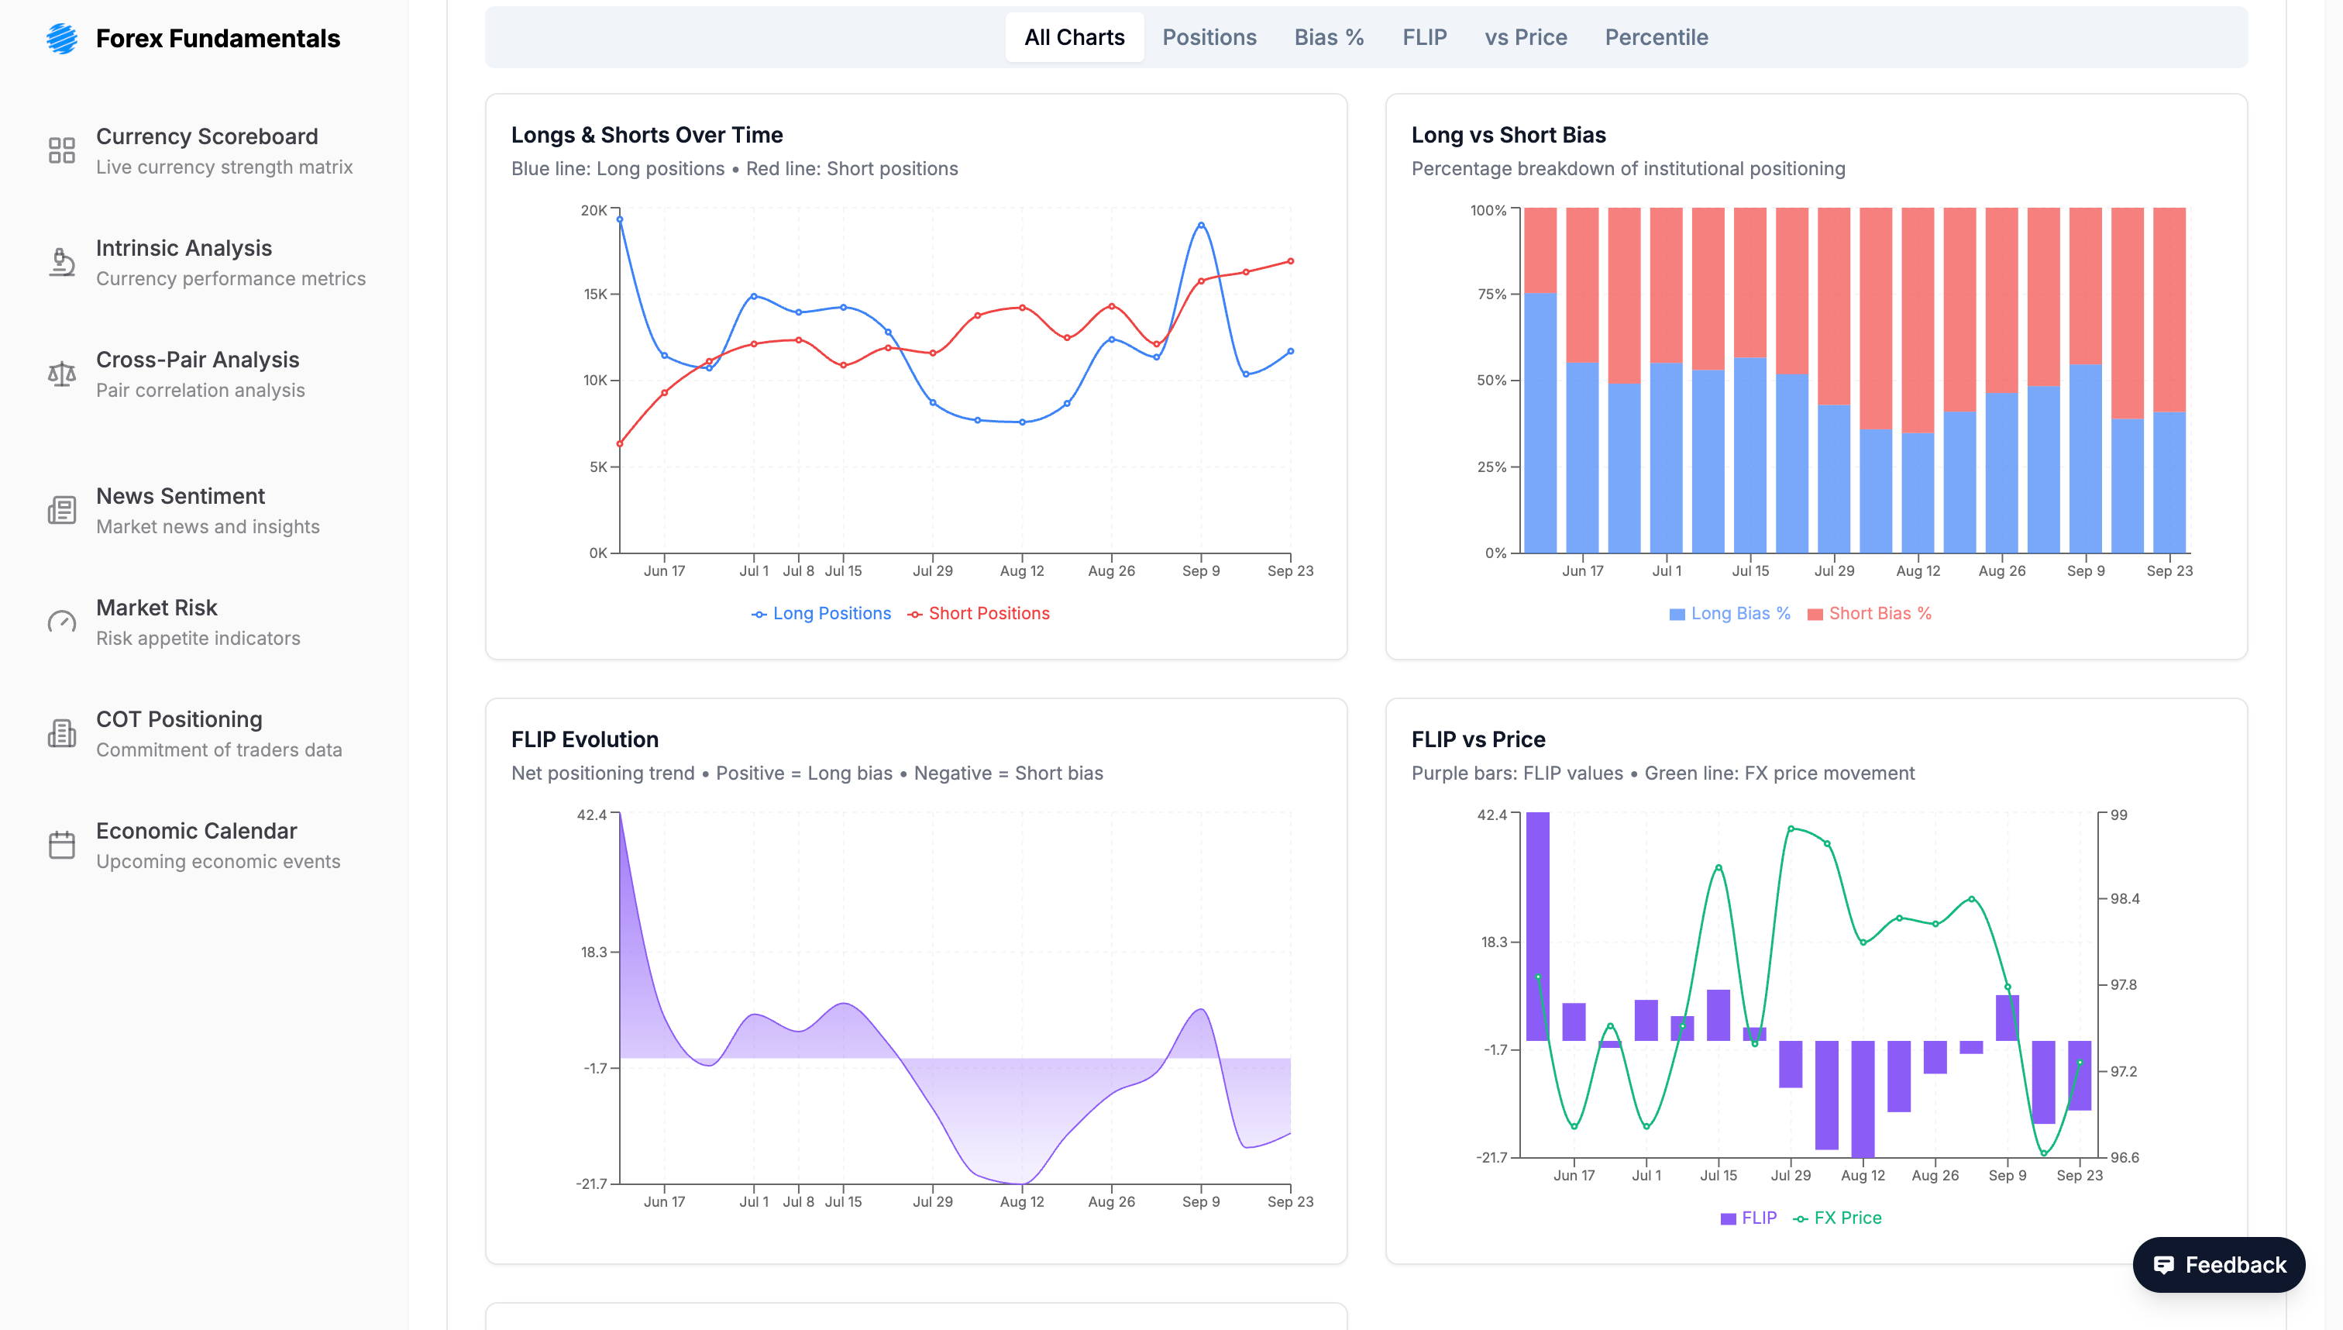
Task: Open the Market Risk gauge icon
Action: tap(62, 622)
